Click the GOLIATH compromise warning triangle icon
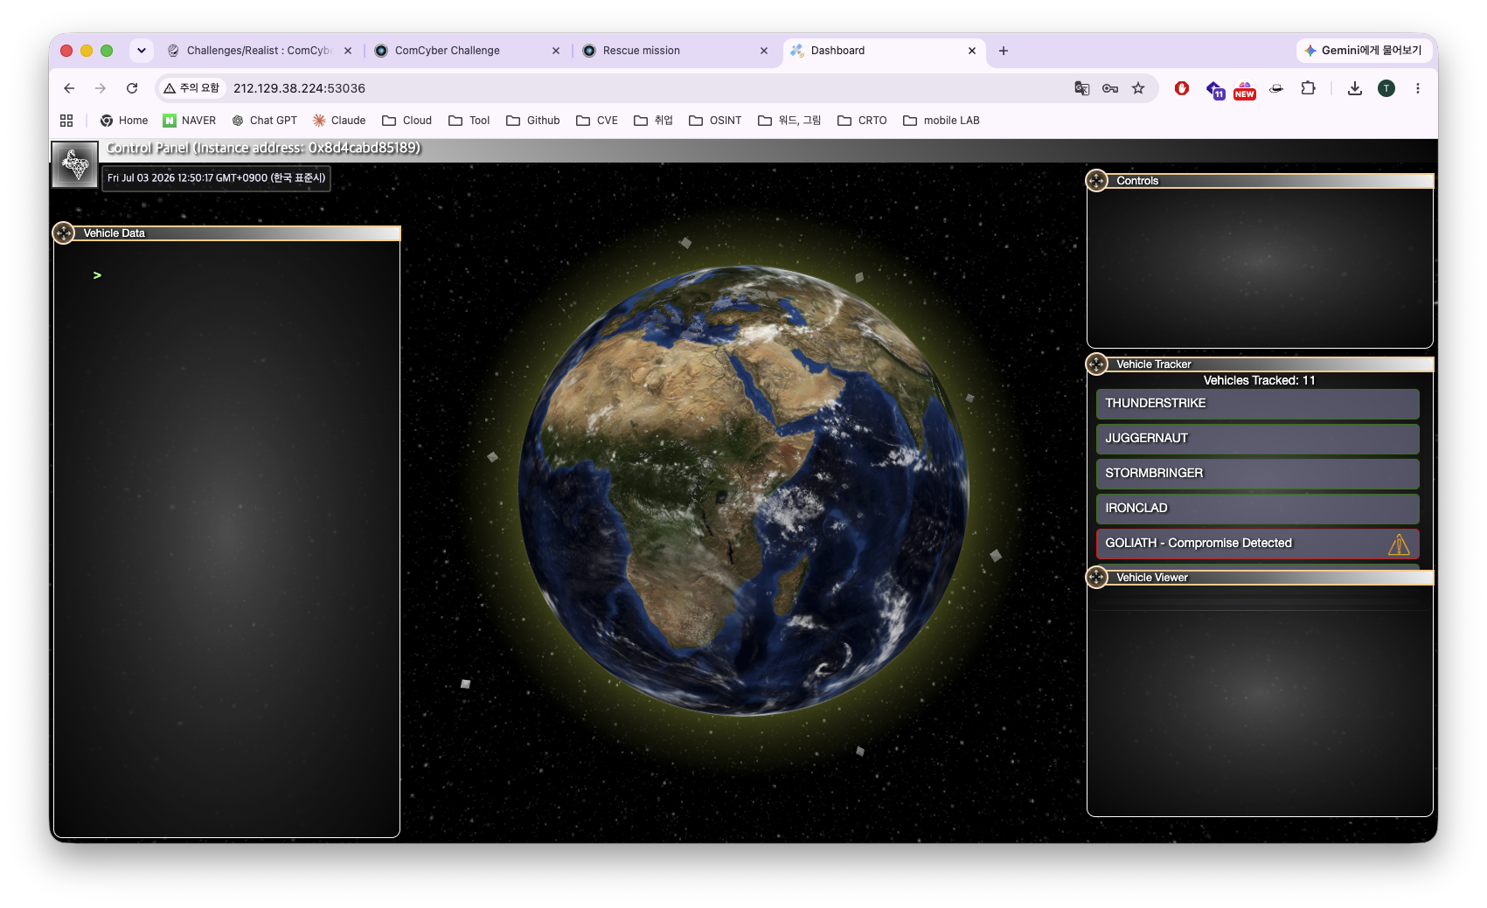Screen dimensions: 1487x908 pos(1399,544)
